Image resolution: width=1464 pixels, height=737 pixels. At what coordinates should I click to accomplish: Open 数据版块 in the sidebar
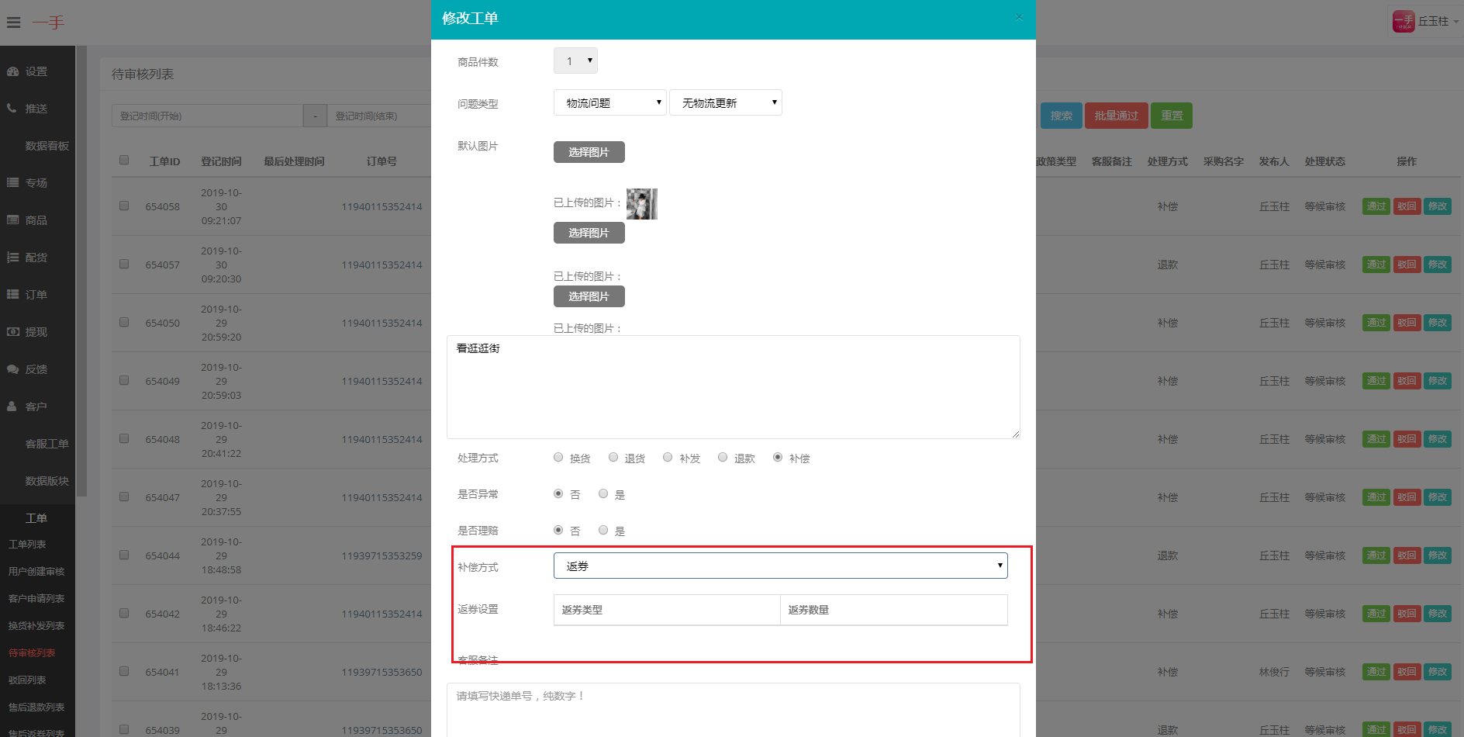[x=47, y=481]
